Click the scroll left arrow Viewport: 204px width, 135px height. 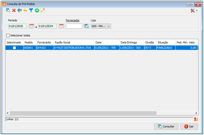click(8, 113)
